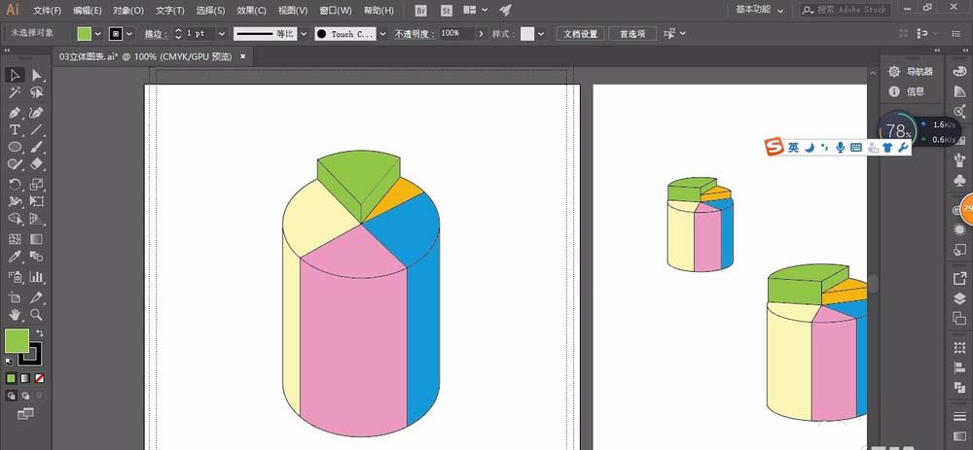Open the 对象(O) menu
Screen dimensions: 973x450
click(128, 11)
